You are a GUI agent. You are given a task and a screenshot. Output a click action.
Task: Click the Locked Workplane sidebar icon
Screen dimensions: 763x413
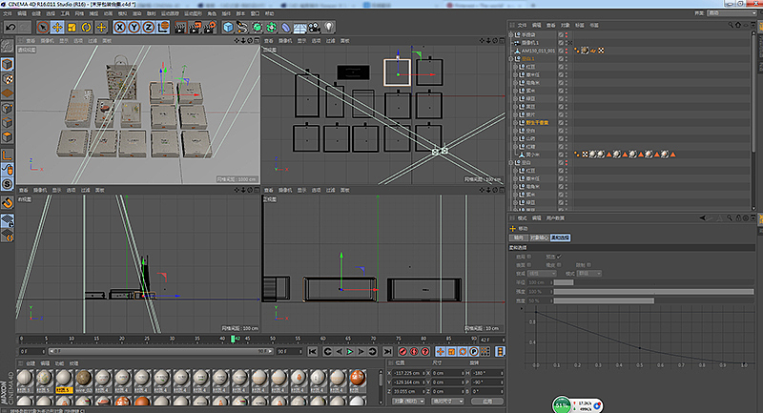8,220
